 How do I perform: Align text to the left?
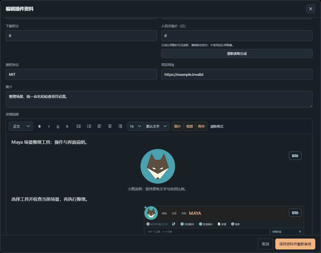100,126
